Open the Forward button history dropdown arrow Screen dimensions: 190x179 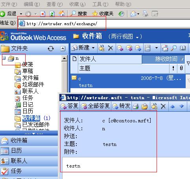(x=35, y=14)
